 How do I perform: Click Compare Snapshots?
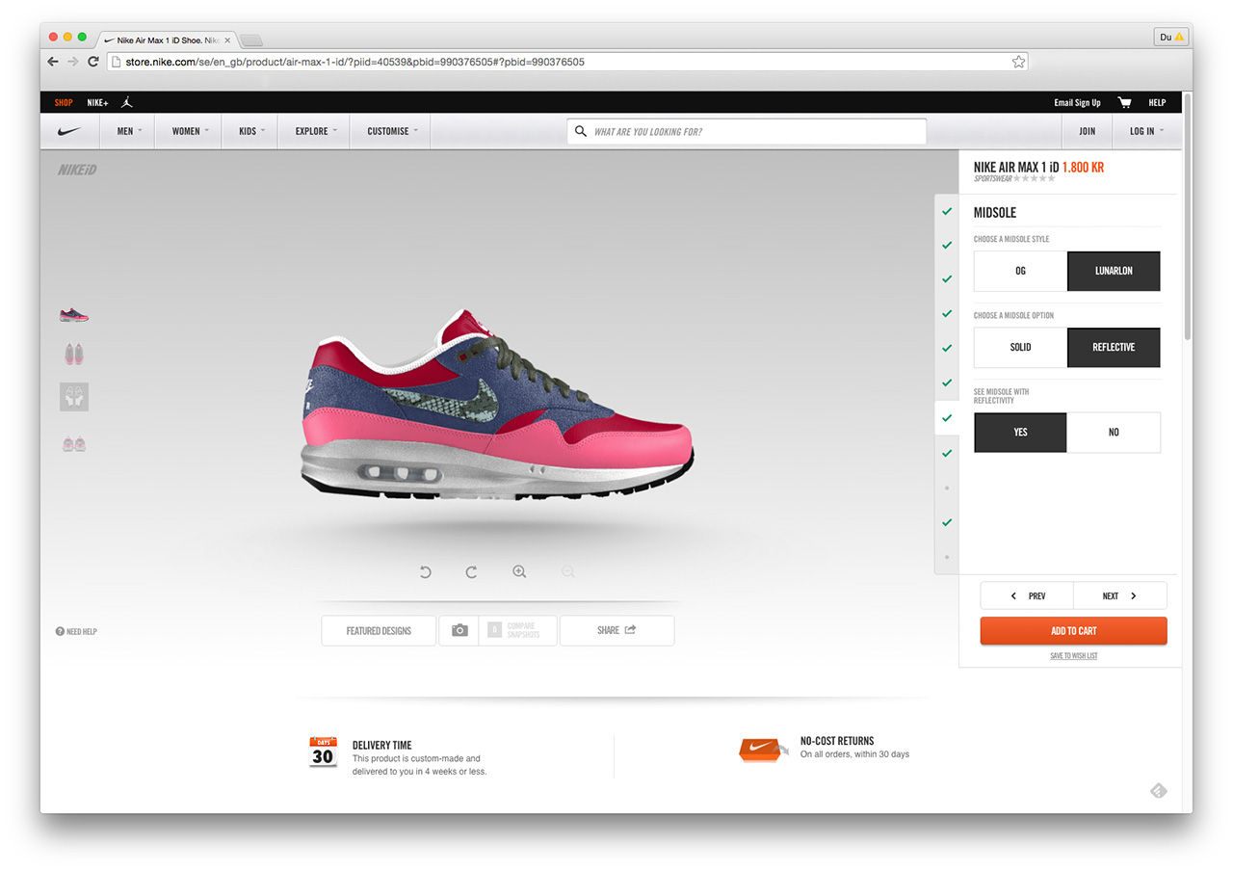(519, 630)
